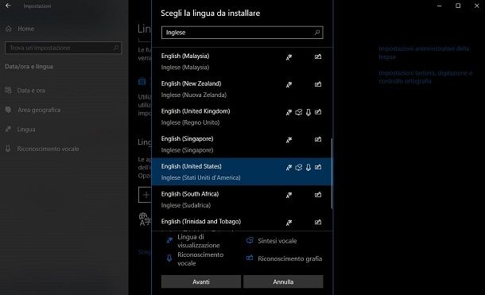Viewport: 485px width, 295px height.
Task: Click handwriting icon for English (New Zealand)
Action: pyautogui.click(x=318, y=84)
